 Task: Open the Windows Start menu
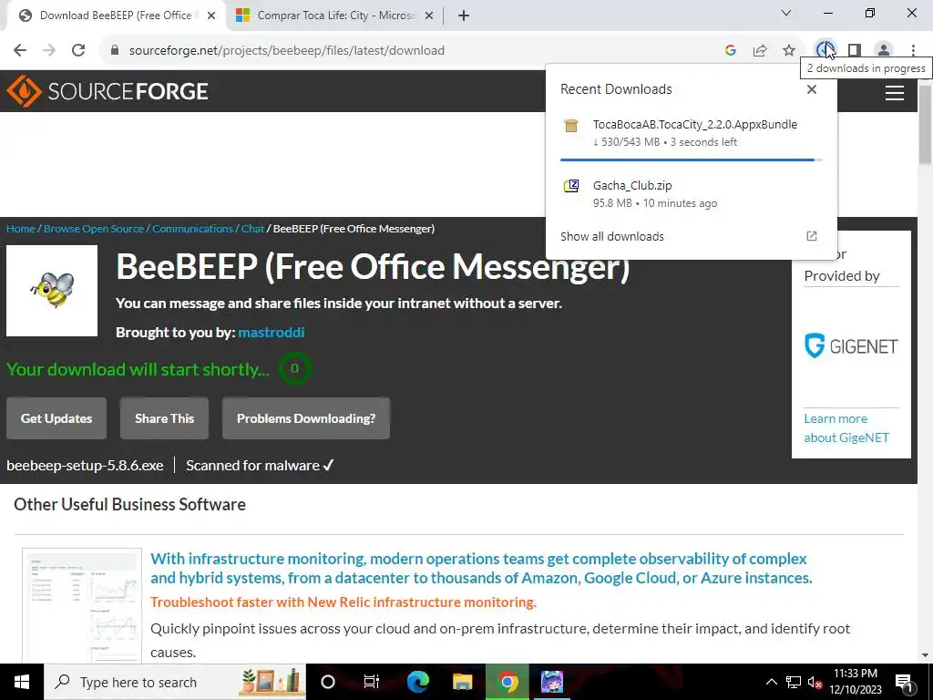click(22, 682)
